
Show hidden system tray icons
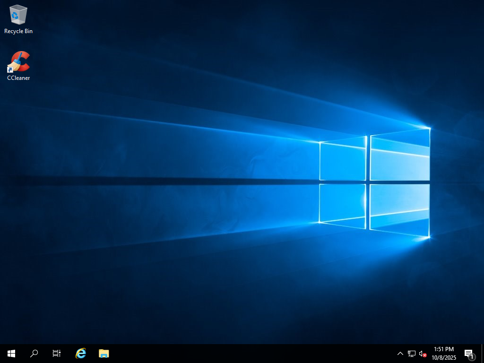pos(400,354)
